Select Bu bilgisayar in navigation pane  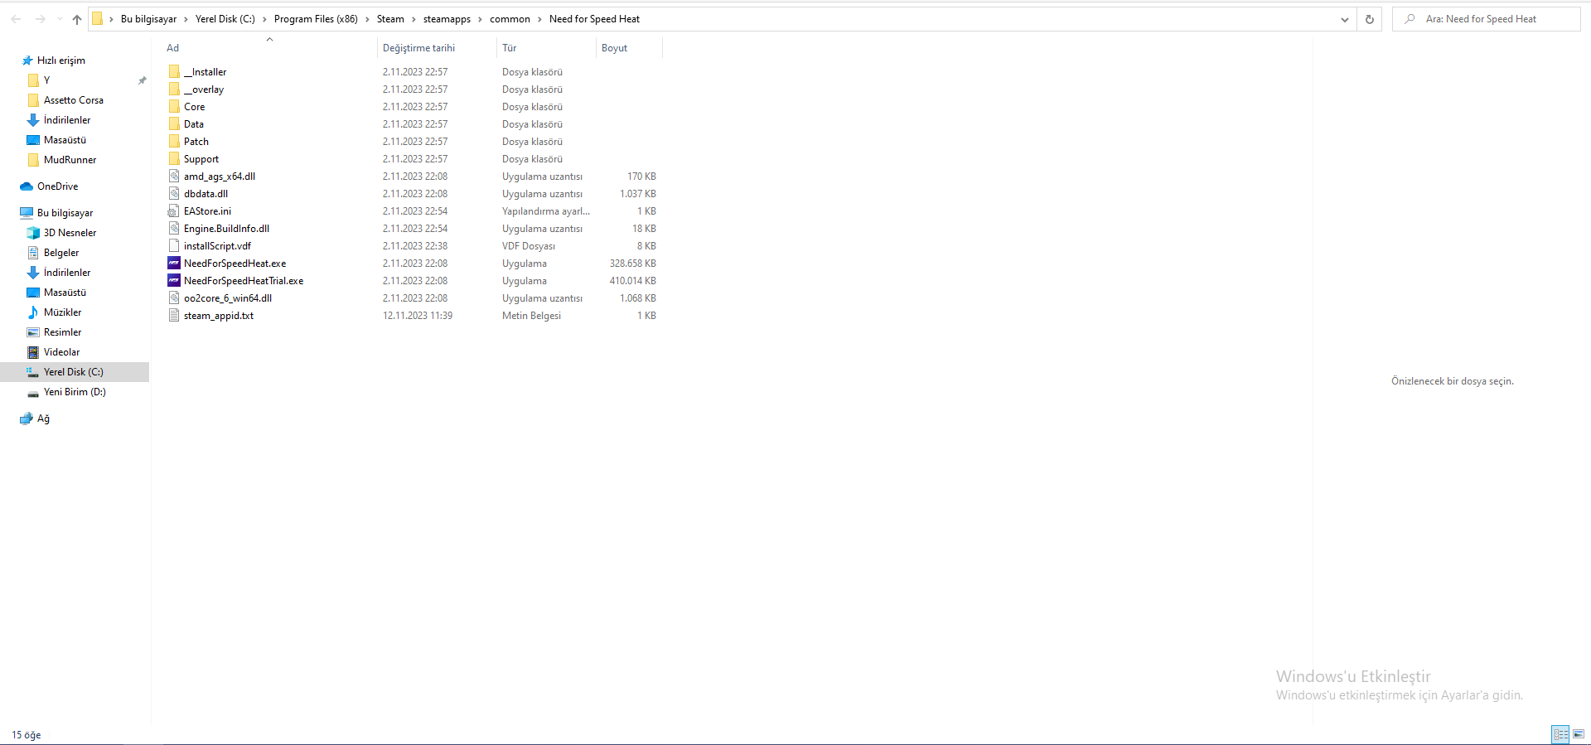click(x=65, y=213)
